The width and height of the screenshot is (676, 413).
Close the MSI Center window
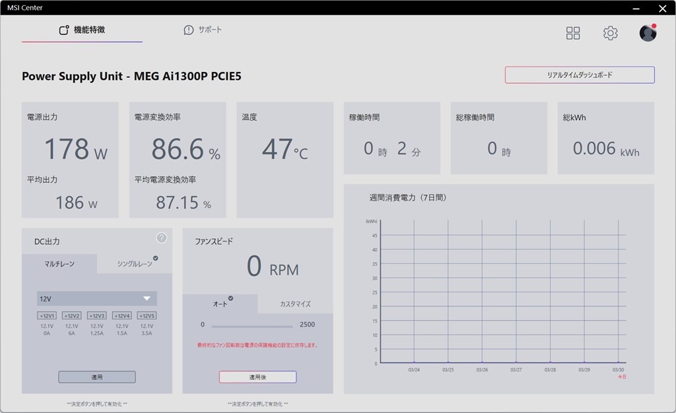[663, 8]
